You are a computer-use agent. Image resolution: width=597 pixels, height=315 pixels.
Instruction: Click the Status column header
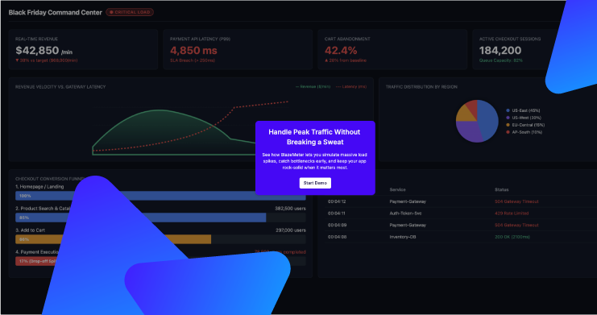[501, 189]
